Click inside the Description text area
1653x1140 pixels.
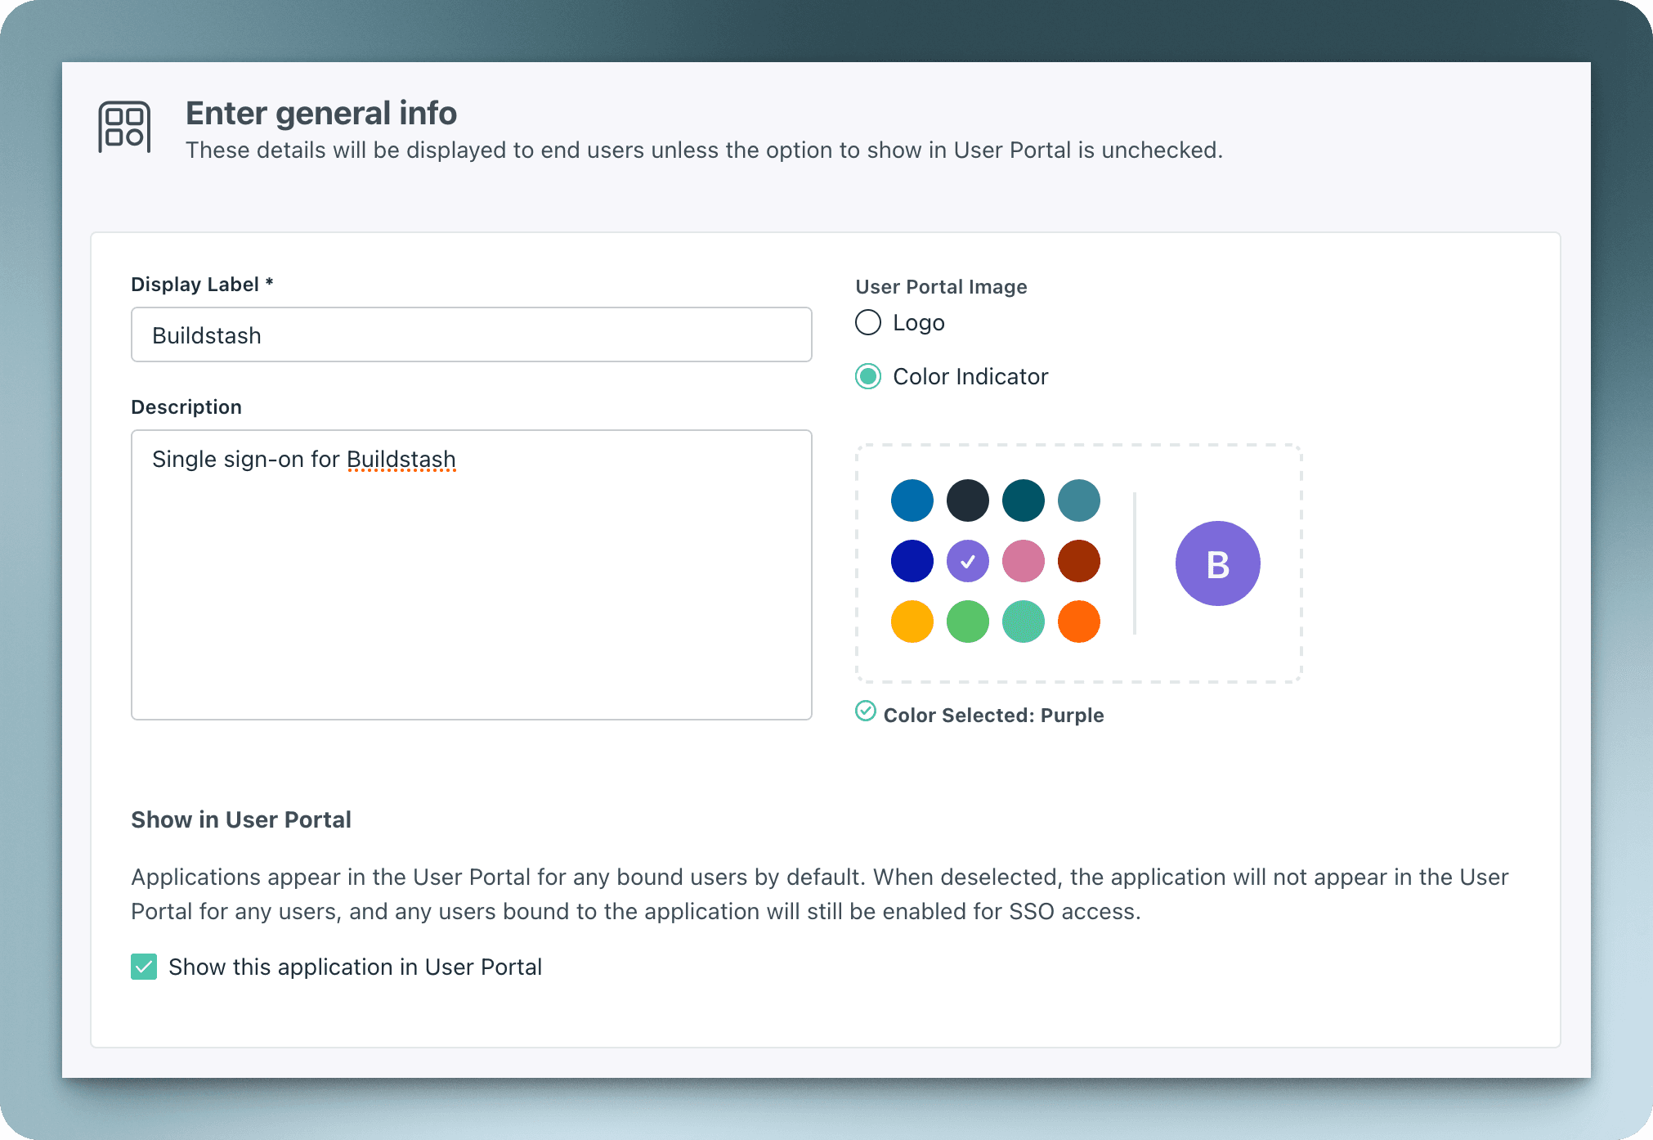(x=471, y=572)
